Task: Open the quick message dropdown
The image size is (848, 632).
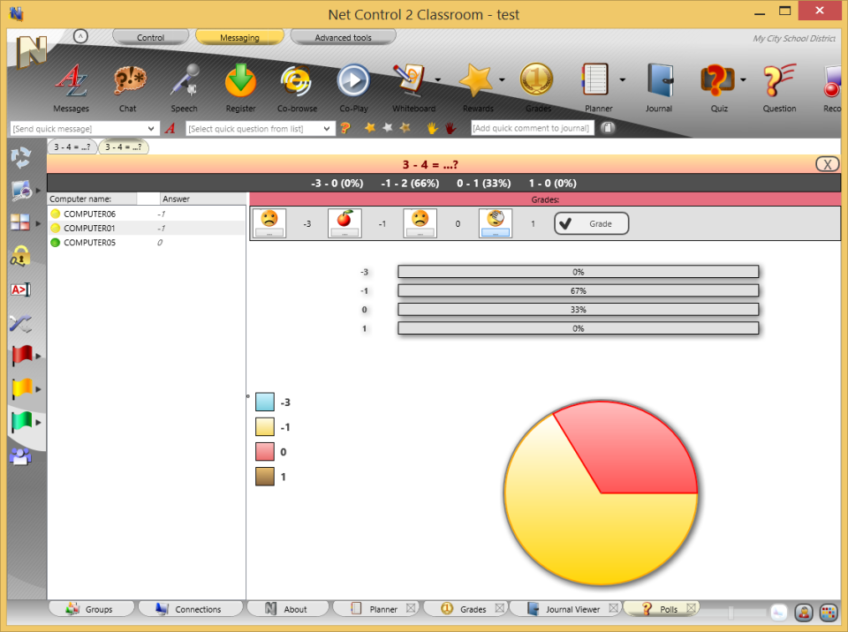Action: coord(149,128)
